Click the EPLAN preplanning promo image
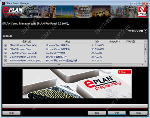150x118 pixels. point(77,84)
